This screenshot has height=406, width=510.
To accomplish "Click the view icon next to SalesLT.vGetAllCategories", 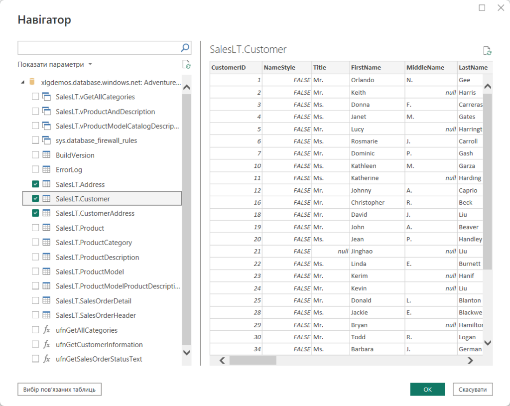I will [x=47, y=97].
